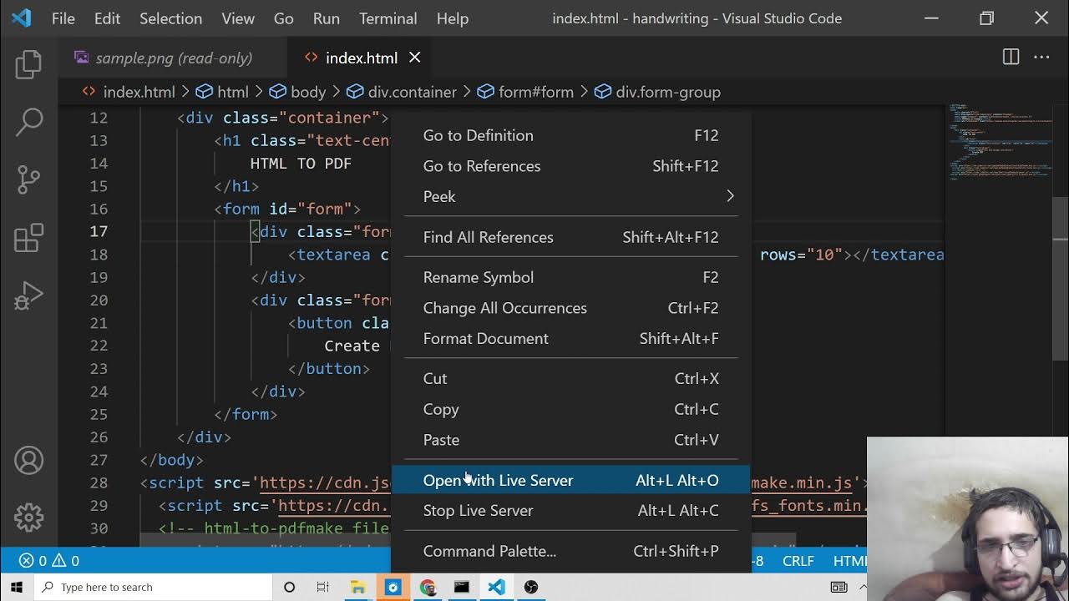Open the Source Control view
This screenshot has width=1069, height=601.
[x=28, y=179]
